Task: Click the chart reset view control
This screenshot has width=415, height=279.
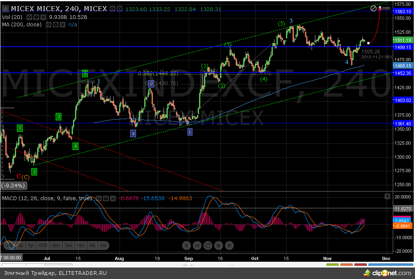Action: coord(208,246)
